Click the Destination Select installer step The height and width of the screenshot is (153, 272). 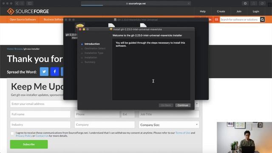95,48
